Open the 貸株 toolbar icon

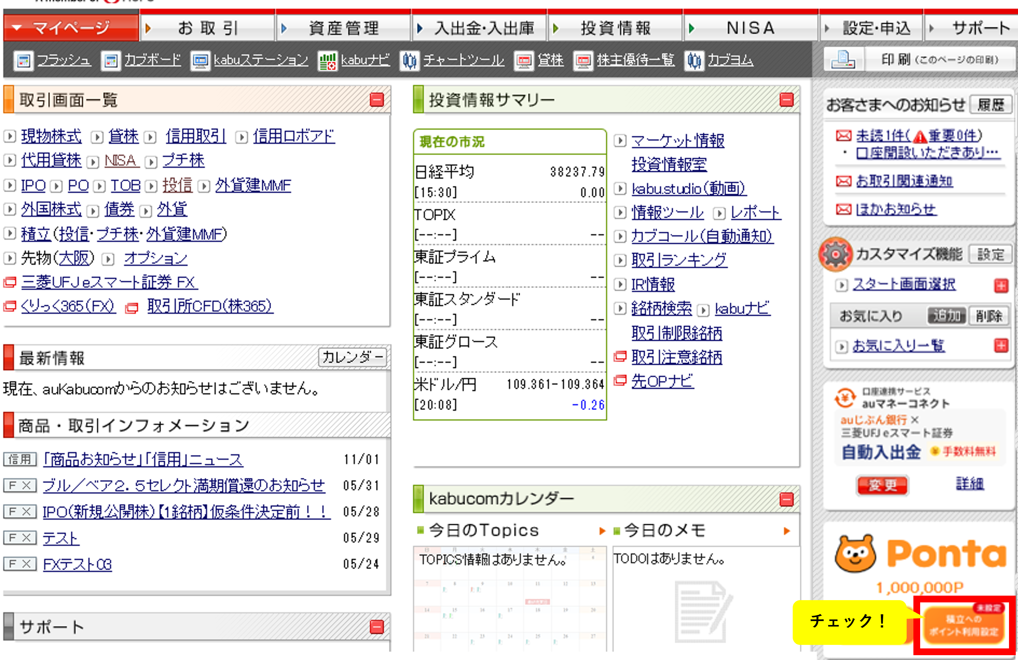click(524, 61)
